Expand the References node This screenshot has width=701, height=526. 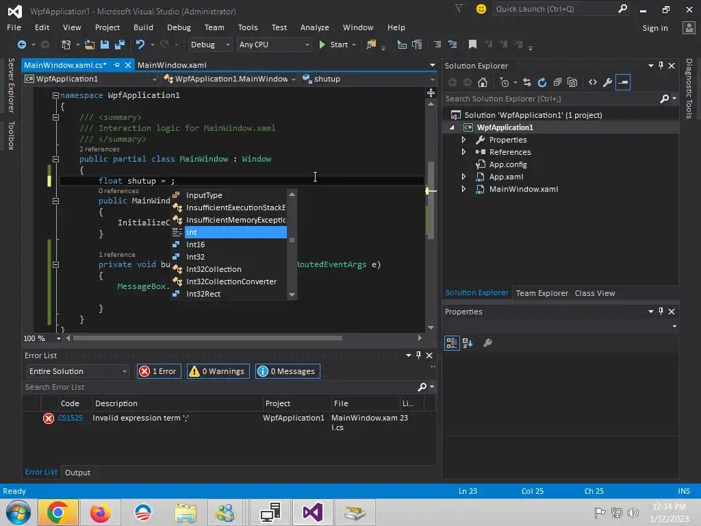click(463, 152)
